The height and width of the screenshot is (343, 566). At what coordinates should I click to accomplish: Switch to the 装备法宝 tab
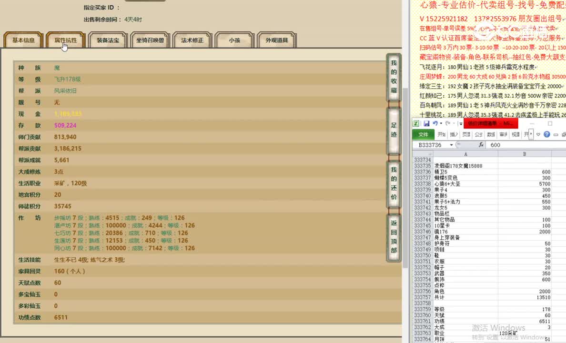coord(108,40)
